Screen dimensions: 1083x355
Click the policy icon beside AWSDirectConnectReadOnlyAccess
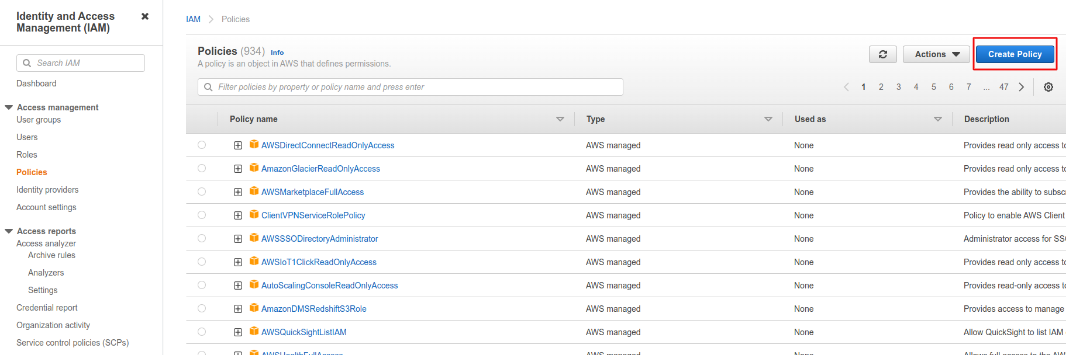[x=254, y=144]
